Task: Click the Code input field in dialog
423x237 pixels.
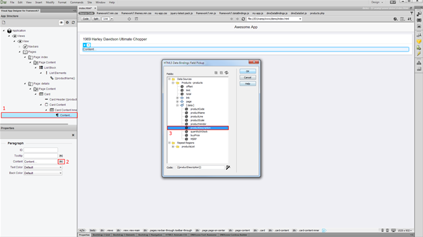Action: [200, 168]
